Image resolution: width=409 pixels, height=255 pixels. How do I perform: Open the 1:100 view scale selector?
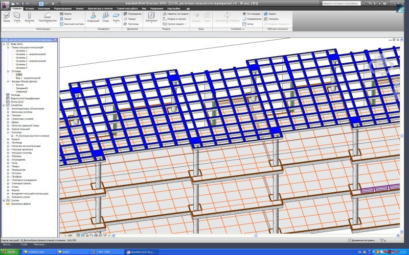pyautogui.click(x=67, y=235)
